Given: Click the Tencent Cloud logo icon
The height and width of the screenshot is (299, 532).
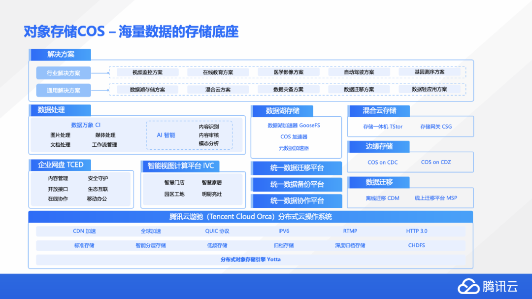Looking at the screenshot, I should tap(468, 286).
